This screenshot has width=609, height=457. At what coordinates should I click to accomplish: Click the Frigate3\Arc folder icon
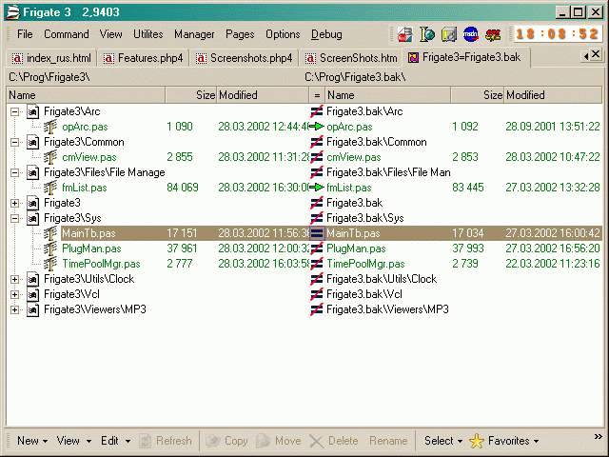coord(33,112)
